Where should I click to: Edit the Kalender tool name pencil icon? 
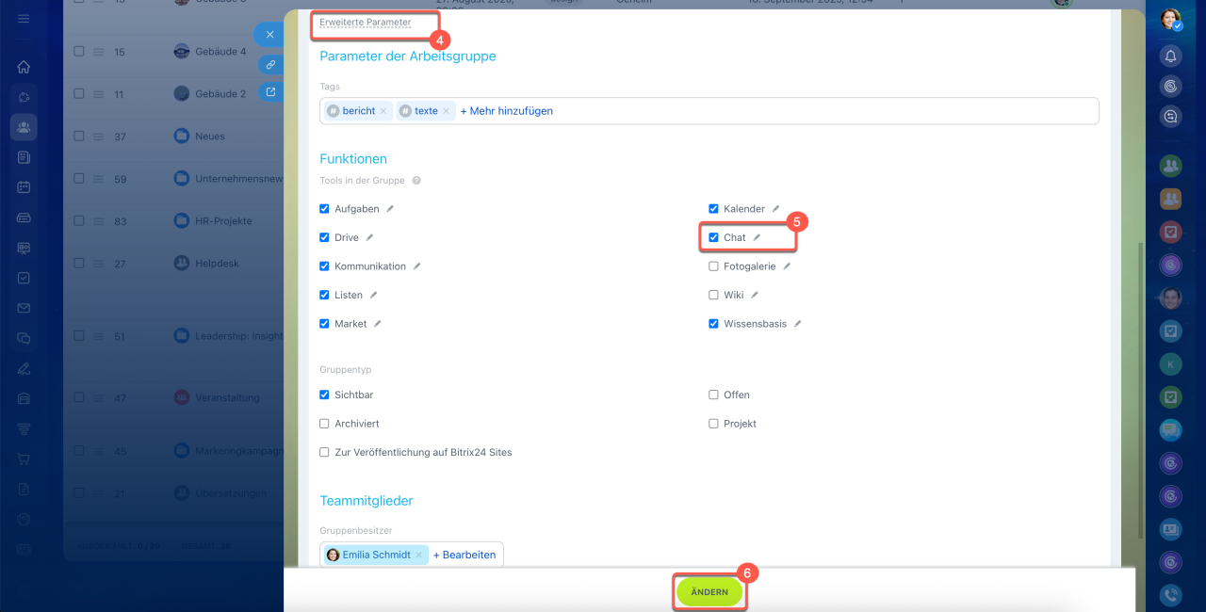[x=775, y=209]
